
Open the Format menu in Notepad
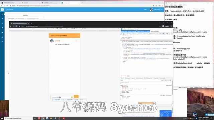(x=176, y=5)
